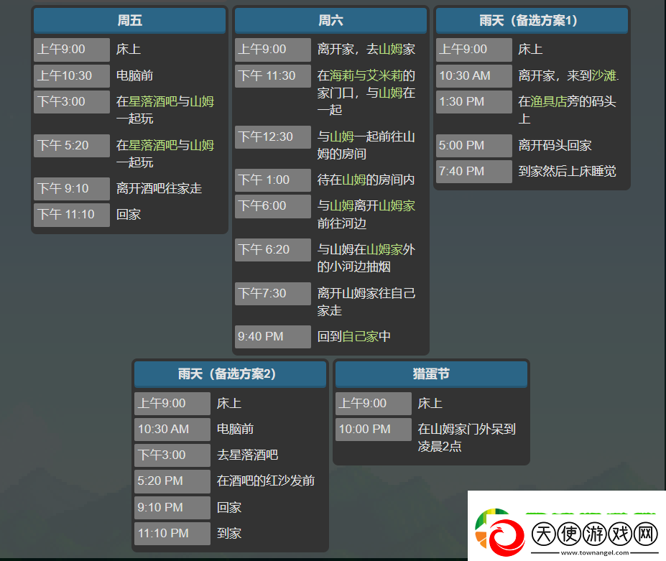Select Friday's 下午 11:10 time cell
The height and width of the screenshot is (561, 666).
[72, 215]
